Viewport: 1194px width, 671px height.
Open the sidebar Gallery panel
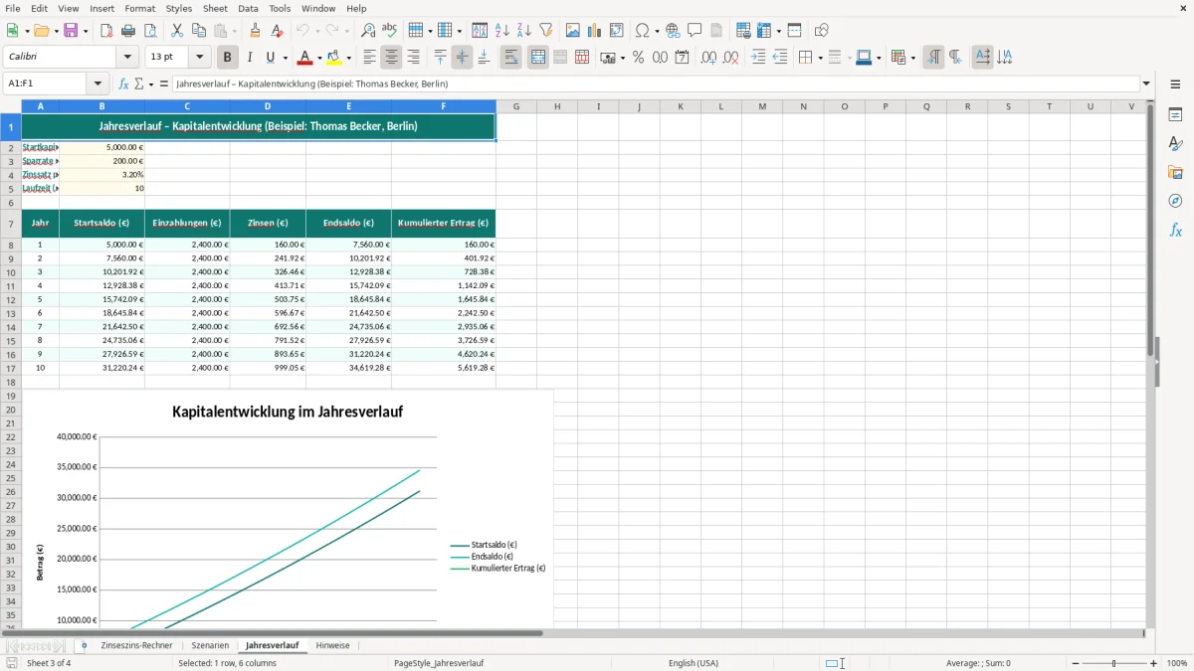click(1175, 173)
